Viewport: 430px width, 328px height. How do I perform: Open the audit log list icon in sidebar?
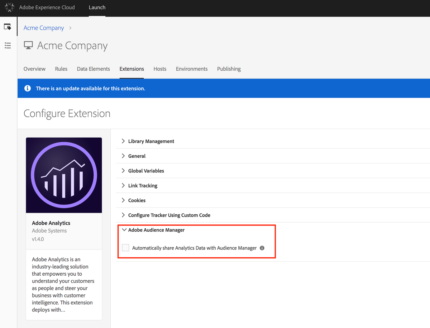pos(8,46)
